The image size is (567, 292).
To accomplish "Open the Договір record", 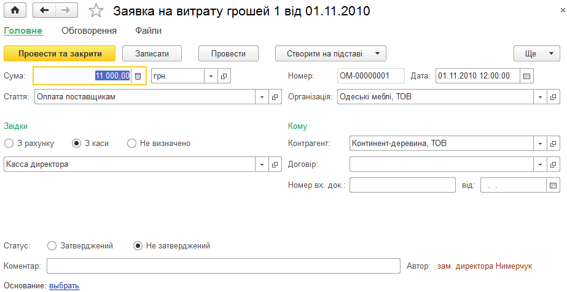I will pyautogui.click(x=553, y=164).
